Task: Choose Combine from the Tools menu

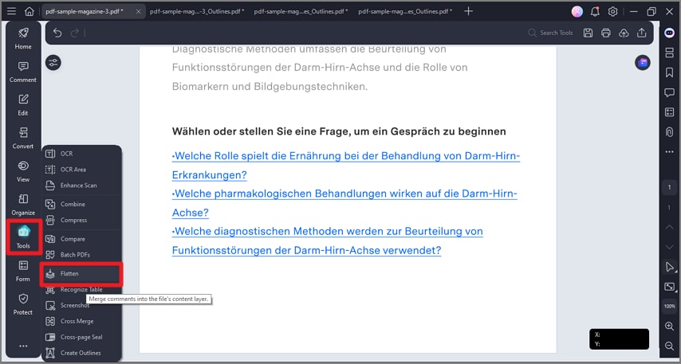Action: pos(81,204)
